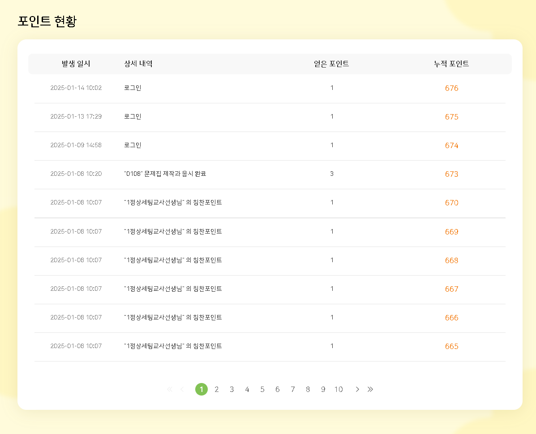Click the 누적 포인트 column header
Viewport: 536px width, 434px height.
(451, 64)
